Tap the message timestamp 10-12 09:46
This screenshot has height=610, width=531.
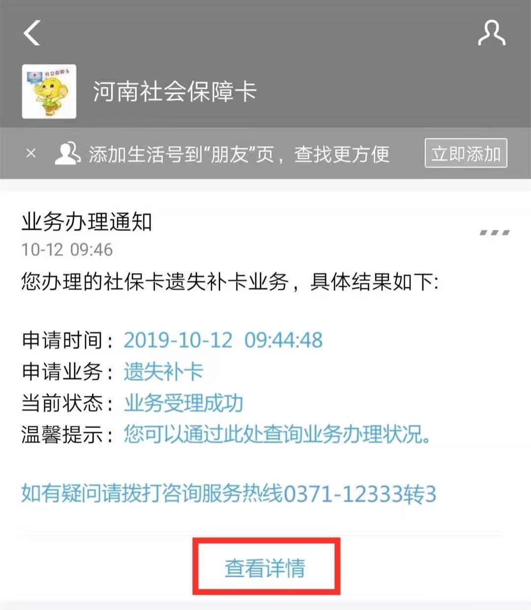pos(67,250)
